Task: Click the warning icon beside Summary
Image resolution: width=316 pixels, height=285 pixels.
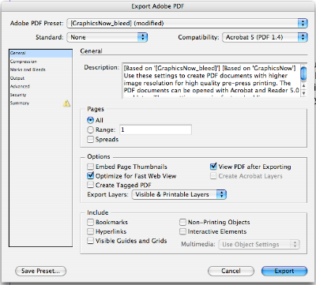Action: tap(66, 103)
